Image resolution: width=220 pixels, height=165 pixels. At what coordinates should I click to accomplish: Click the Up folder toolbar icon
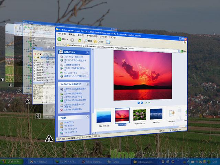pos(79,40)
